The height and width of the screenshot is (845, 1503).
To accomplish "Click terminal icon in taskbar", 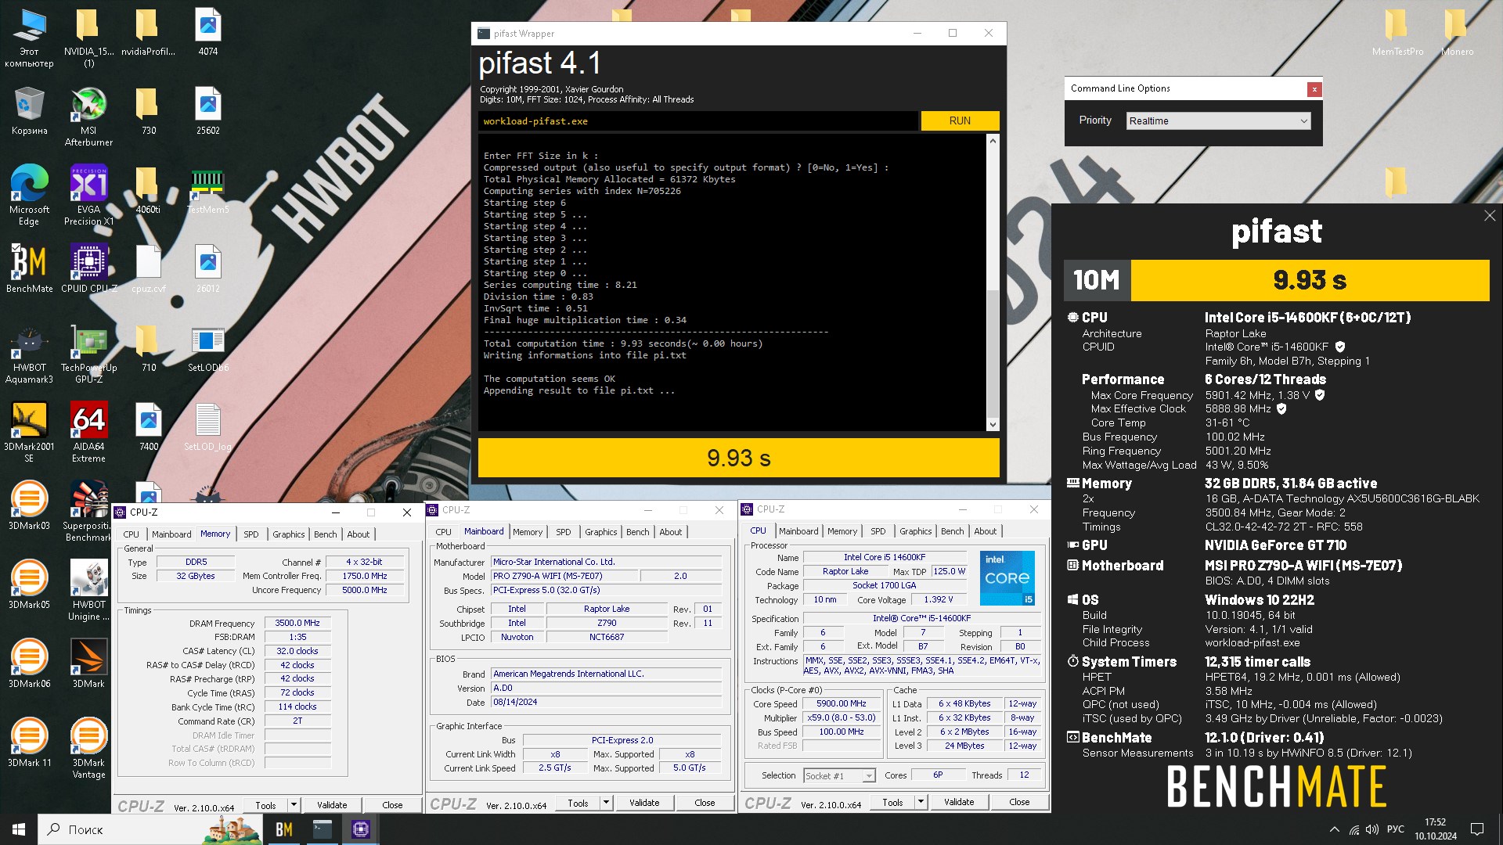I will pyautogui.click(x=323, y=829).
